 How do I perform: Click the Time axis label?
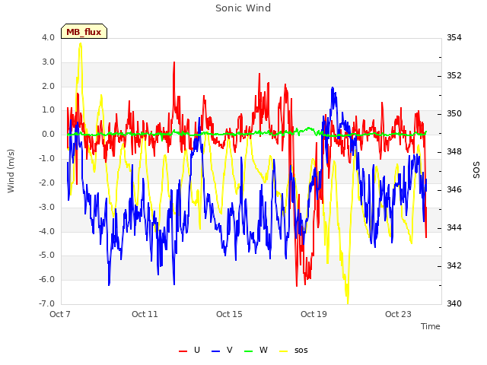(x=431, y=326)
